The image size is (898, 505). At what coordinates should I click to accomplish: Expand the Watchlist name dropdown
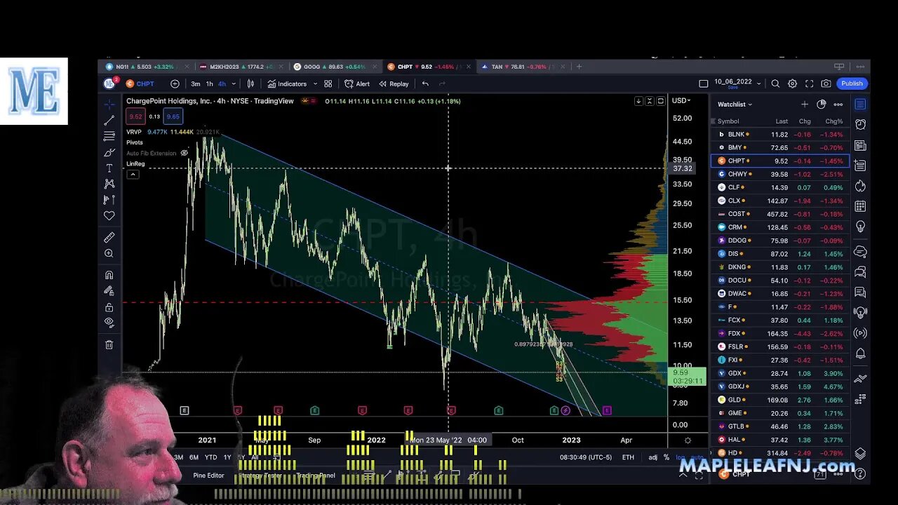(x=735, y=105)
